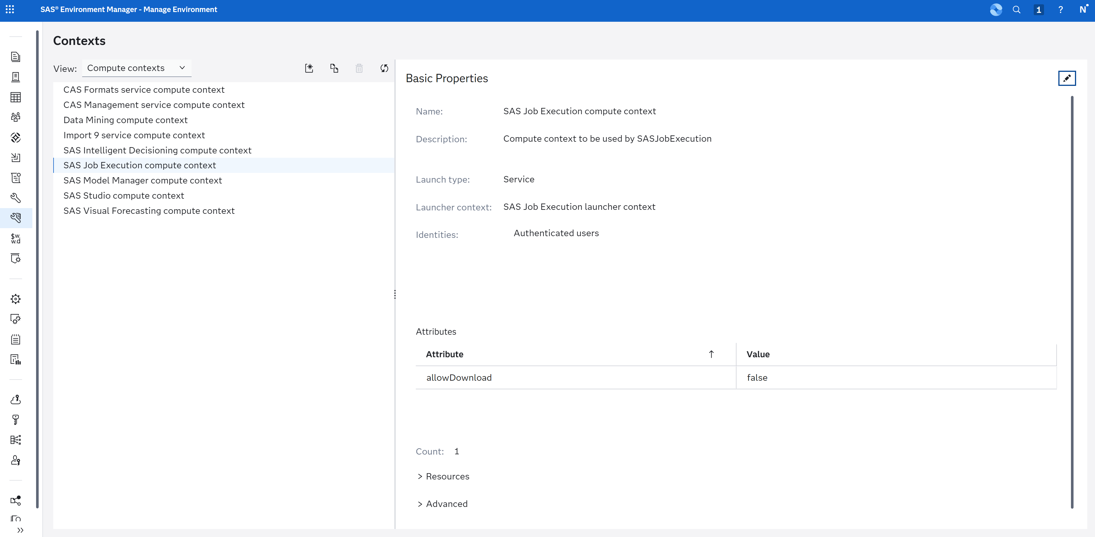This screenshot has height=537, width=1095.
Task: Select the highlighted Contexts wrench icon
Action: point(16,218)
